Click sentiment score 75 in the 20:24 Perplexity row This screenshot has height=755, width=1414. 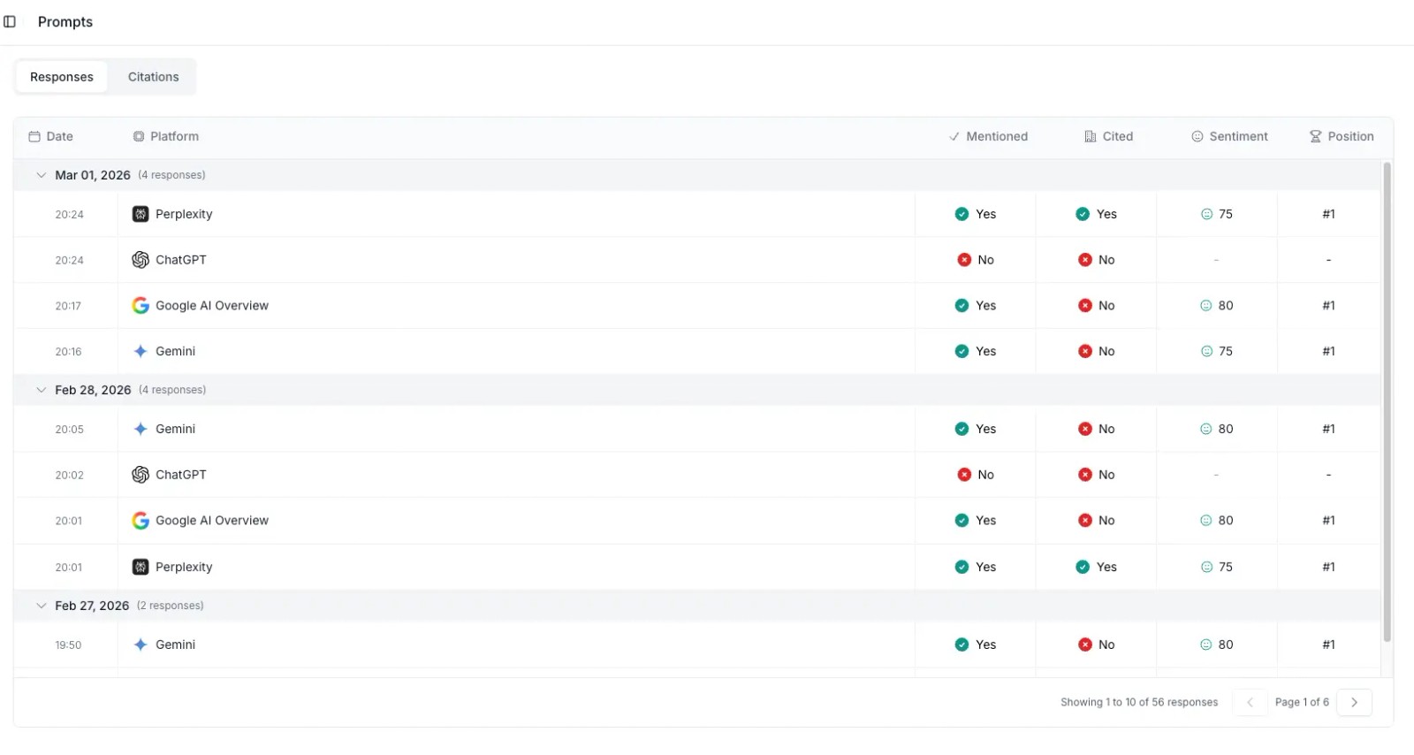pos(1226,214)
